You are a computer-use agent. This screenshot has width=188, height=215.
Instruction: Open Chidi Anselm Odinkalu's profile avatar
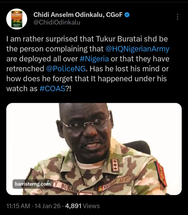click(16, 19)
